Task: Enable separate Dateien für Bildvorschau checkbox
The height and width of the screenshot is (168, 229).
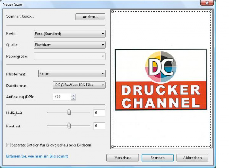Action: pos(8,145)
